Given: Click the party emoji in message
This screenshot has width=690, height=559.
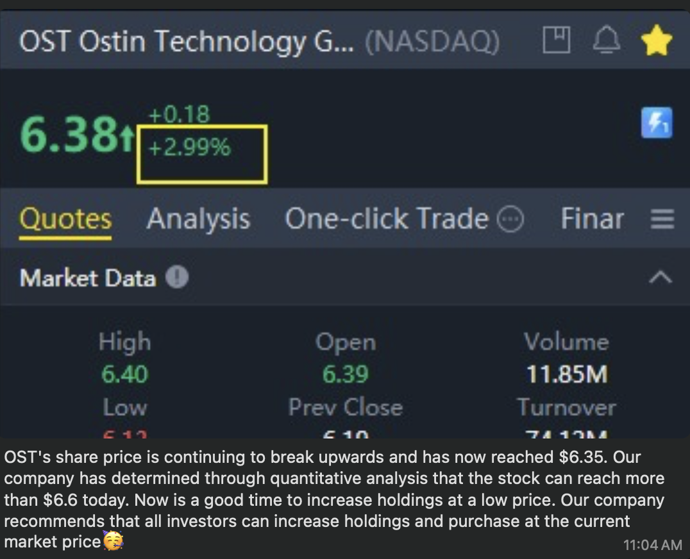Looking at the screenshot, I should [113, 540].
